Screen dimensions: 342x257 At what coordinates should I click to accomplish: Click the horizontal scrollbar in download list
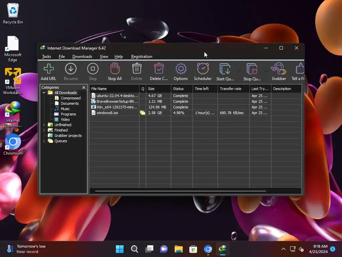point(180,191)
